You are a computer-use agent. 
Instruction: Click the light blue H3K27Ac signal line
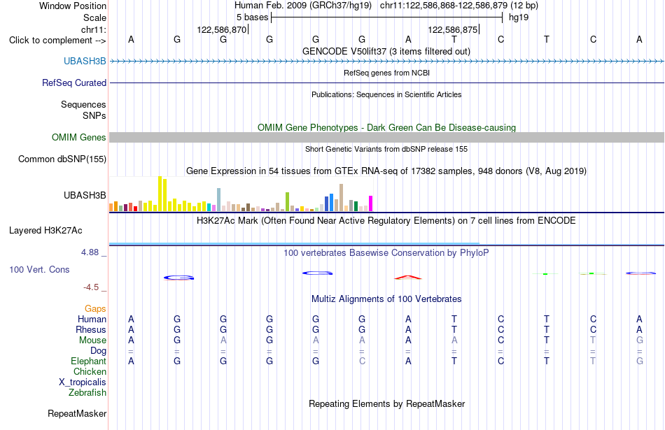[x=294, y=243]
